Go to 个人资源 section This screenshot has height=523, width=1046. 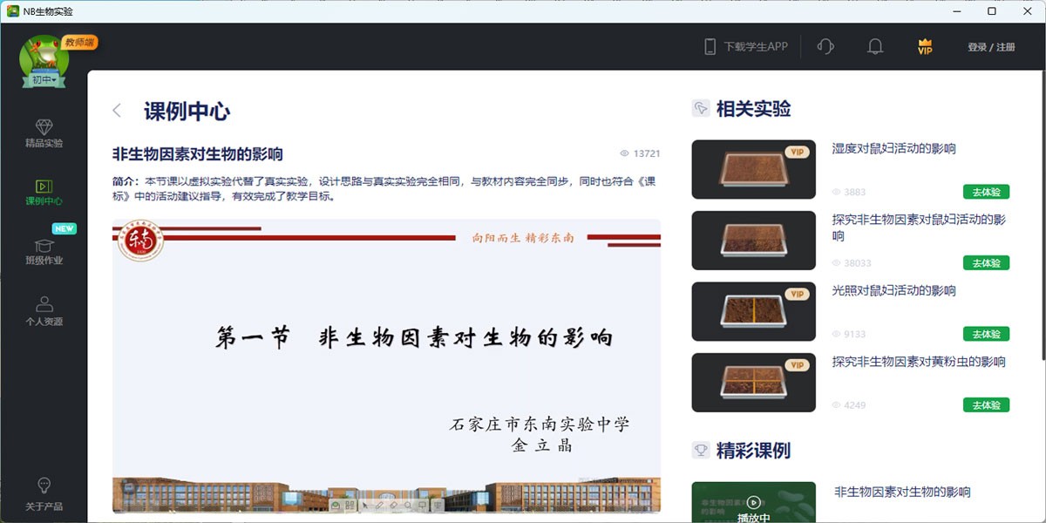[44, 311]
